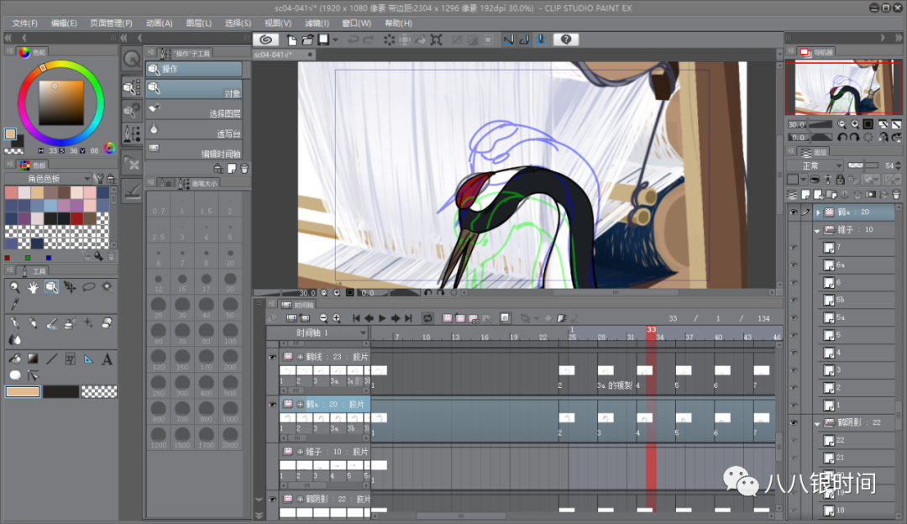Image resolution: width=907 pixels, height=524 pixels.
Task: Select the Brush tool
Action: tap(51, 323)
